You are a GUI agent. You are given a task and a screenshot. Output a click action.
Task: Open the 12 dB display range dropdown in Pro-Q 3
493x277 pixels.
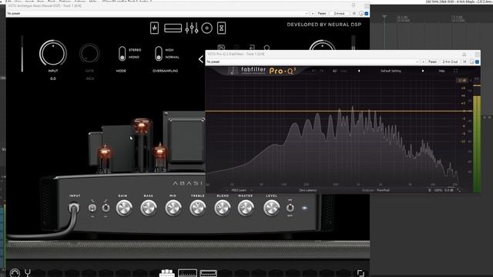(x=462, y=80)
